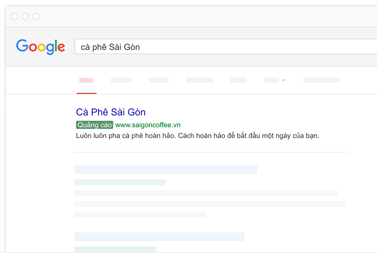Open the dropdown arrow in the search tabs row
The height and width of the screenshot is (255, 377).
(x=284, y=80)
